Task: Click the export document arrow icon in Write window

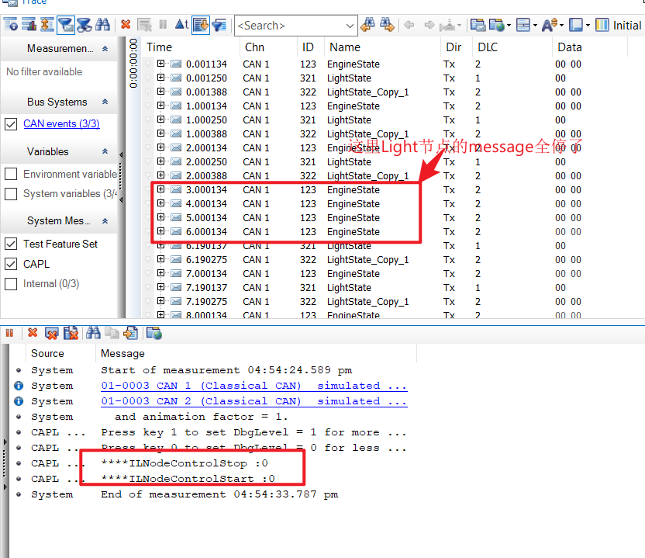Action: click(131, 333)
